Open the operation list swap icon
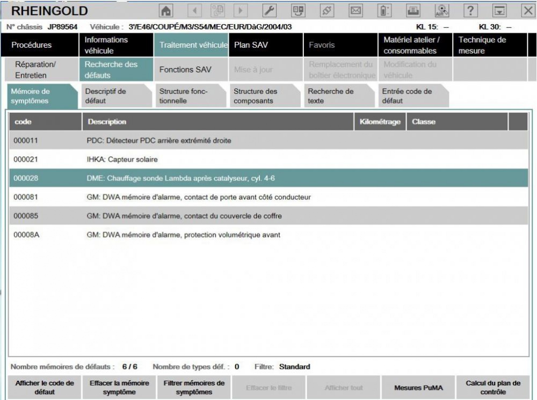The width and height of the screenshot is (537, 400). (298, 11)
